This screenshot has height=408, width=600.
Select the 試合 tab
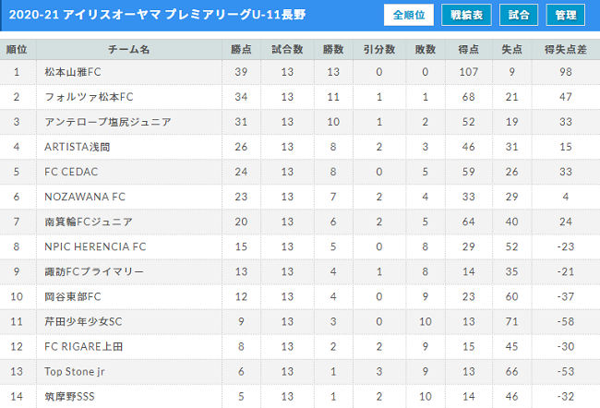point(519,15)
